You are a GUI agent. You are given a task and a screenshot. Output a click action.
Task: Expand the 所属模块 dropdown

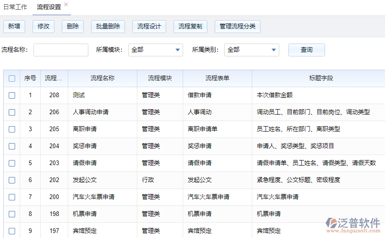point(156,50)
